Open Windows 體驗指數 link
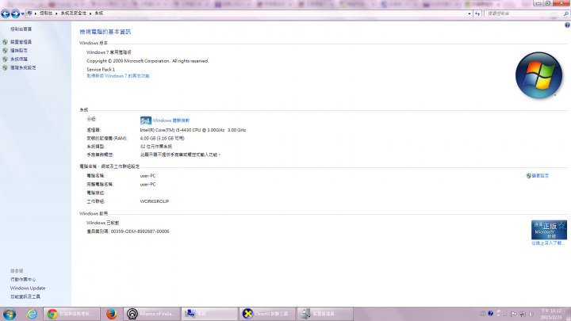 pos(171,120)
